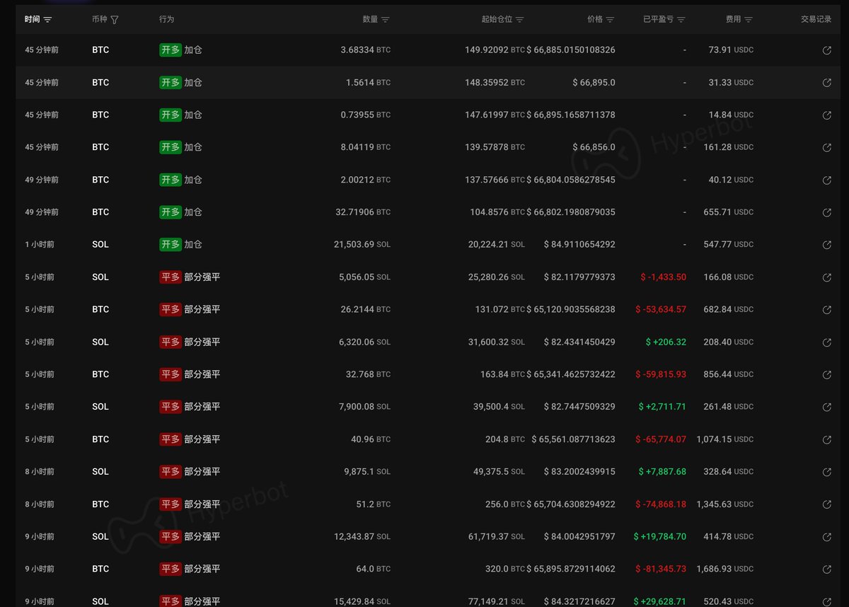
Task: Open transaction record for 26.2144 BTC liquidation
Action: pos(826,310)
